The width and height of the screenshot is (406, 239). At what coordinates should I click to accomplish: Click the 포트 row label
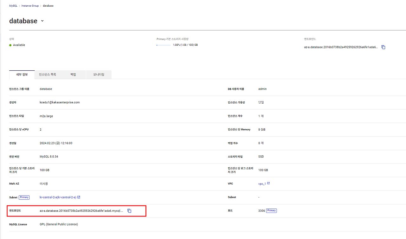tap(230, 211)
